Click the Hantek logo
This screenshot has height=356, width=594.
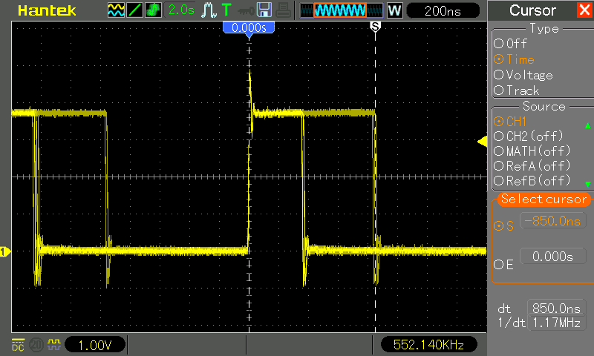[47, 10]
